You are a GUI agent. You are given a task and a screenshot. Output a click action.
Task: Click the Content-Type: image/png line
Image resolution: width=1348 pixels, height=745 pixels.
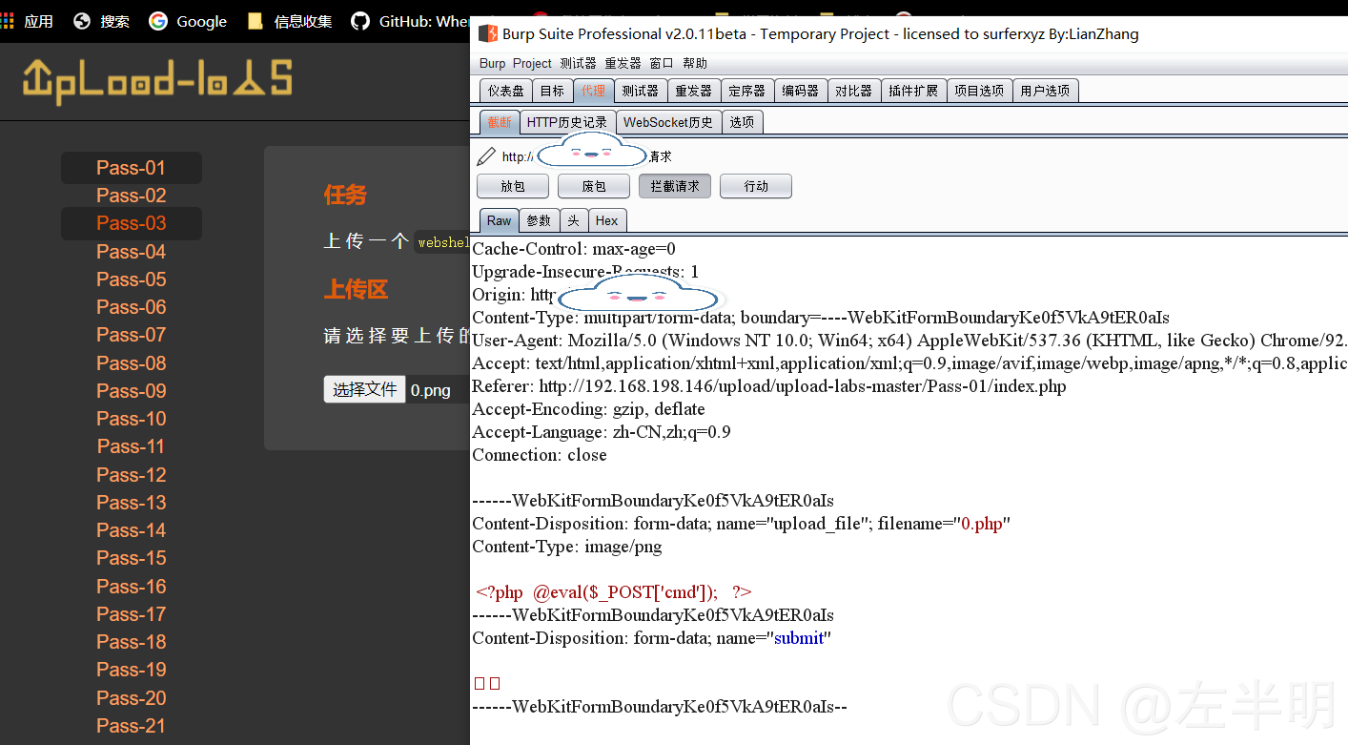[567, 547]
